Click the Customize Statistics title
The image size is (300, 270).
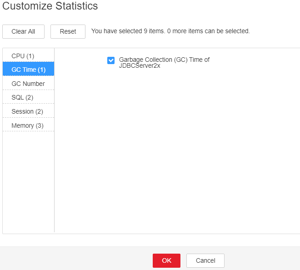[x=50, y=6]
